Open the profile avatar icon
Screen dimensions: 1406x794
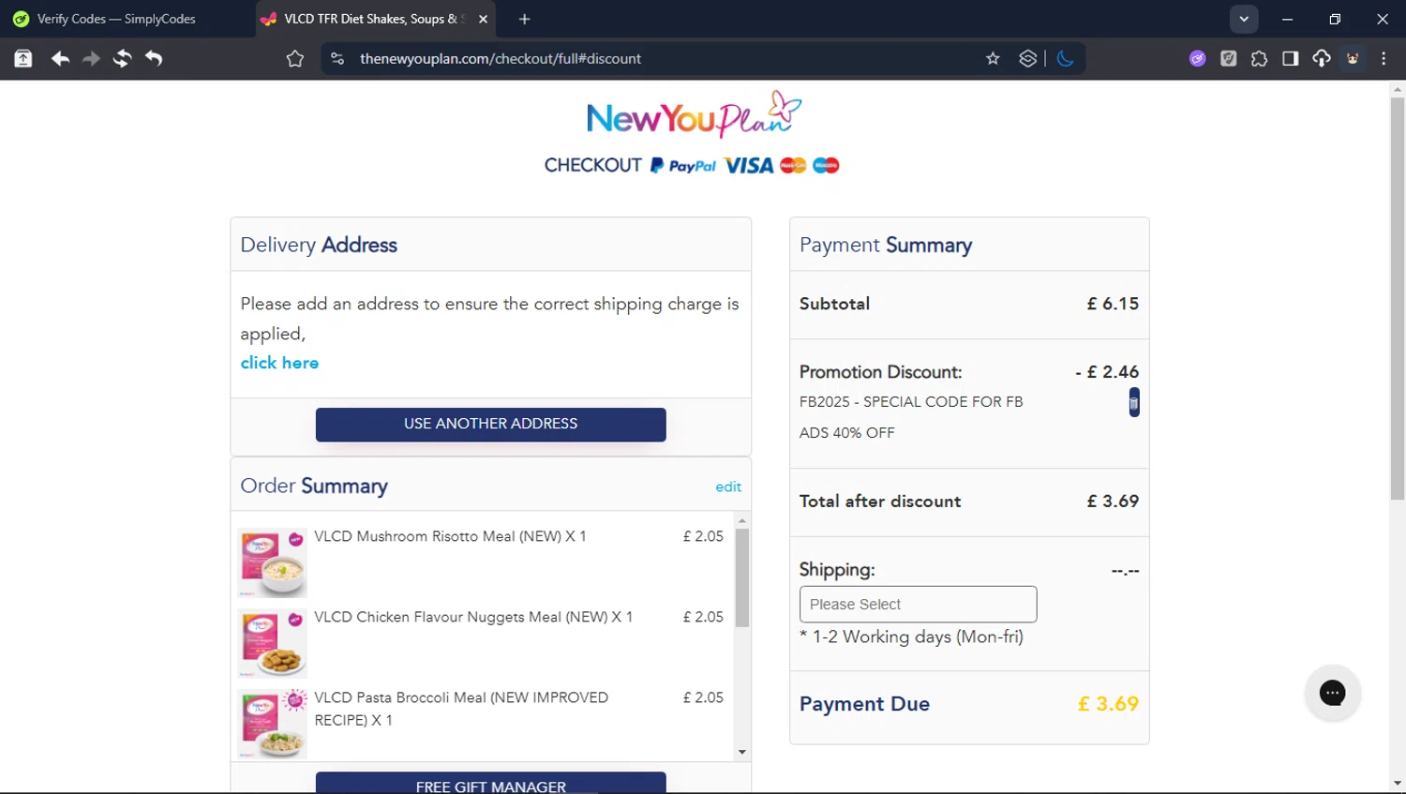1353,59
